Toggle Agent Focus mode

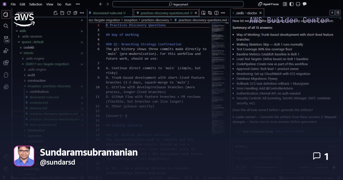(x=268, y=4)
